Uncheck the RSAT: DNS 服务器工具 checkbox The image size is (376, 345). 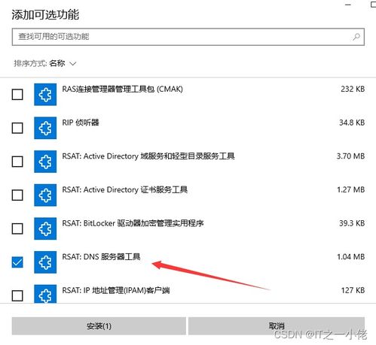17,262
